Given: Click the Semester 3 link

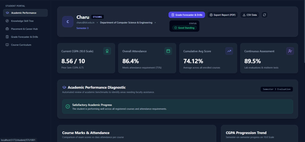Looking at the screenshot, I should (x=82, y=28).
